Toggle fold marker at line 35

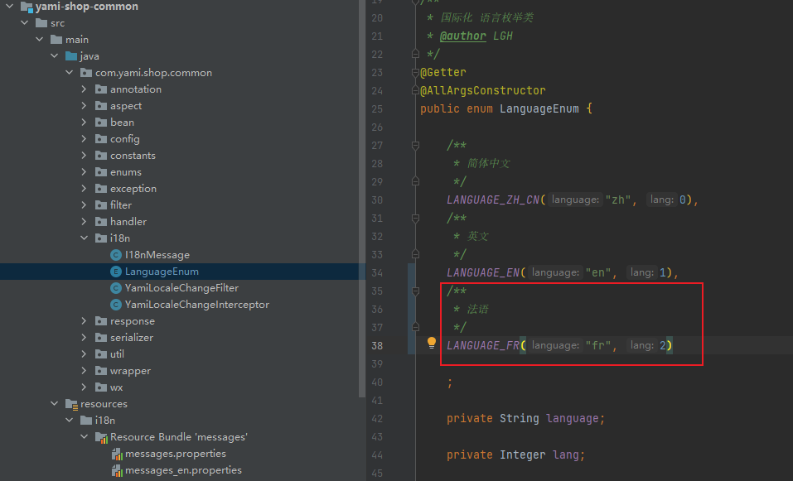(416, 291)
